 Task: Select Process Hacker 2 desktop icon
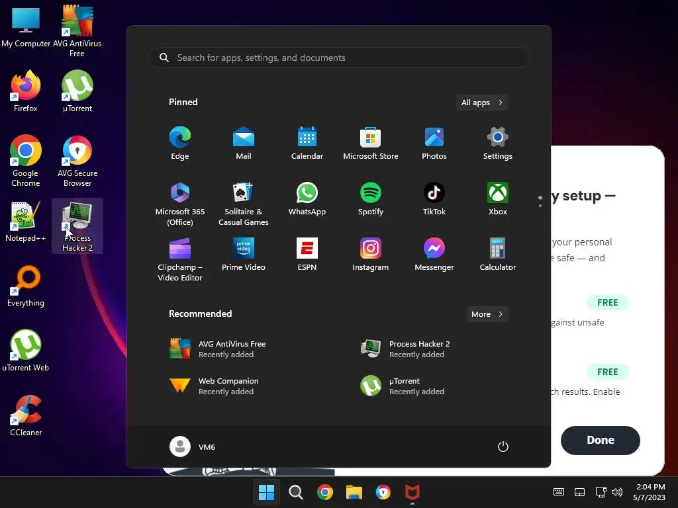(77, 226)
